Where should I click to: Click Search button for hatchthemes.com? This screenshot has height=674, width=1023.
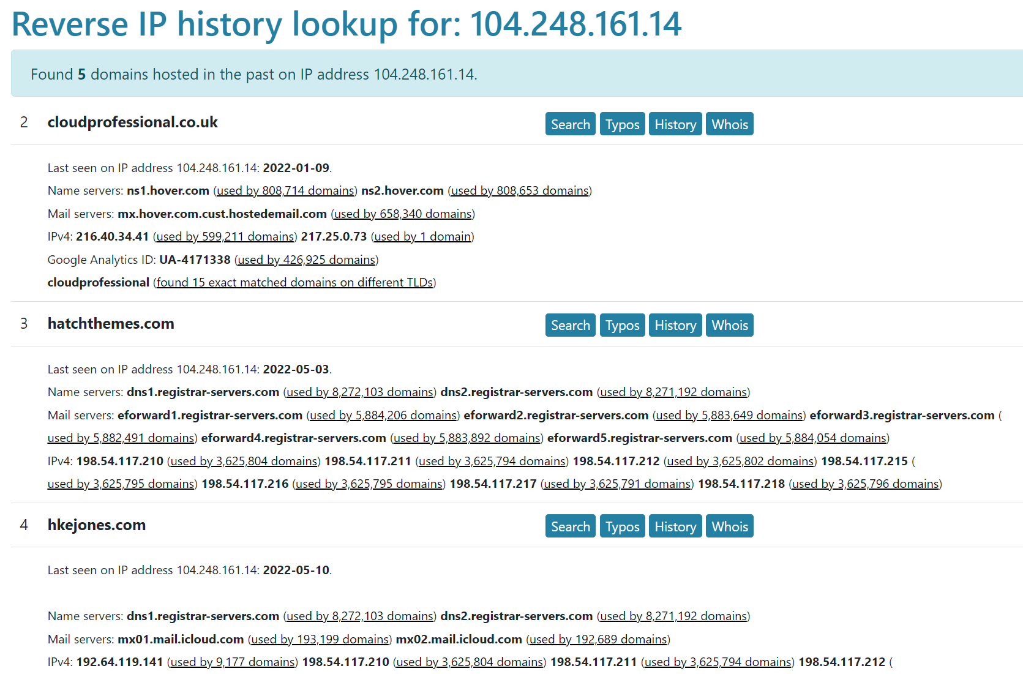(x=570, y=325)
